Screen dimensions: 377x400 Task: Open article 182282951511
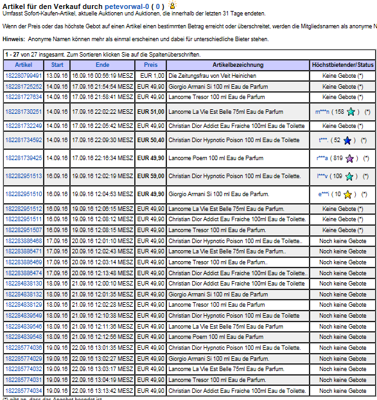pyautogui.click(x=23, y=219)
